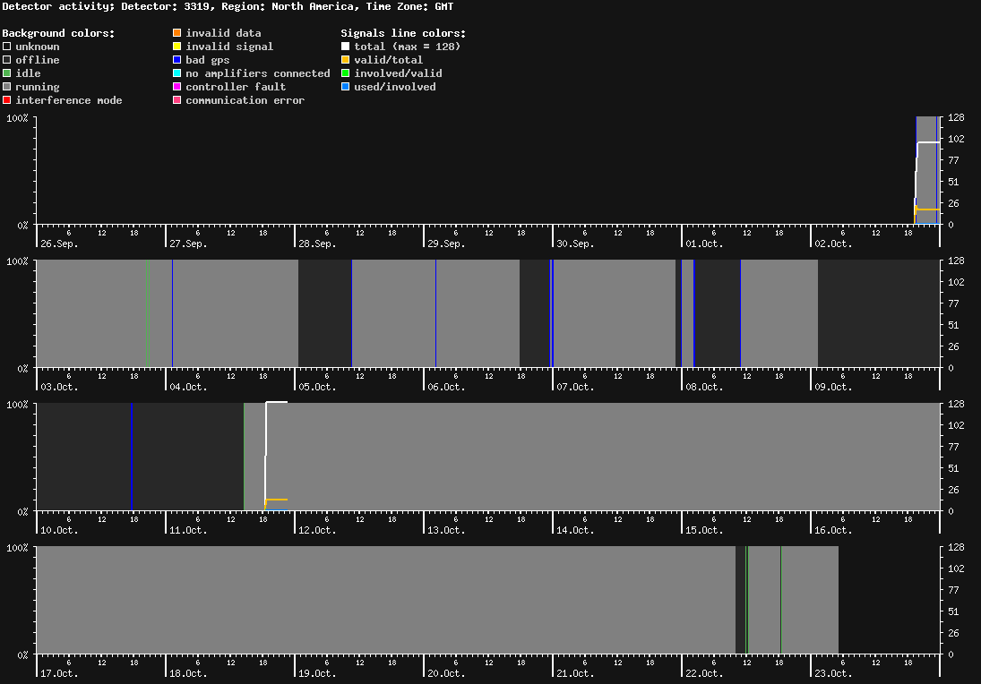Click the '27.Sep.' date label
The image size is (981, 684).
[188, 244]
